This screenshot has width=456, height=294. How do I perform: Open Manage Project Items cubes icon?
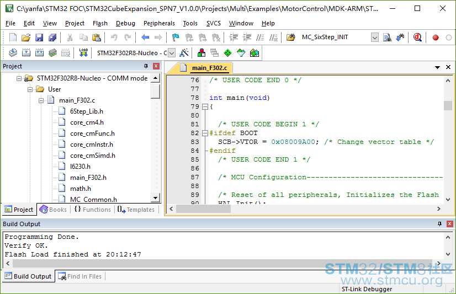tap(202, 53)
